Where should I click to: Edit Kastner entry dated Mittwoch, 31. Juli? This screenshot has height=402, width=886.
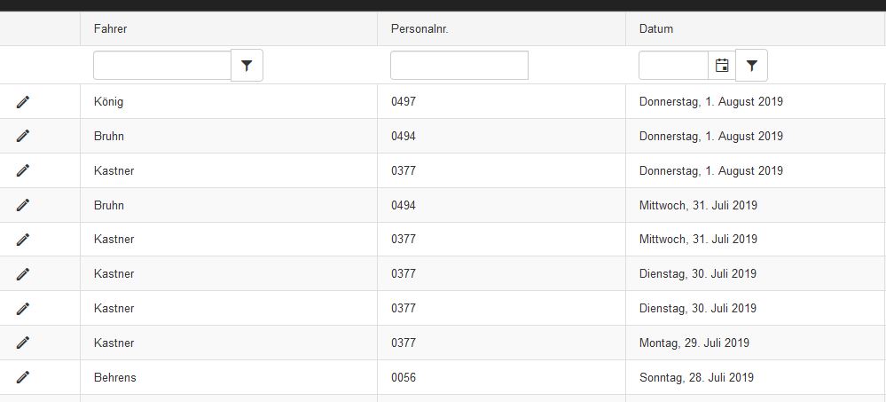coord(22,240)
